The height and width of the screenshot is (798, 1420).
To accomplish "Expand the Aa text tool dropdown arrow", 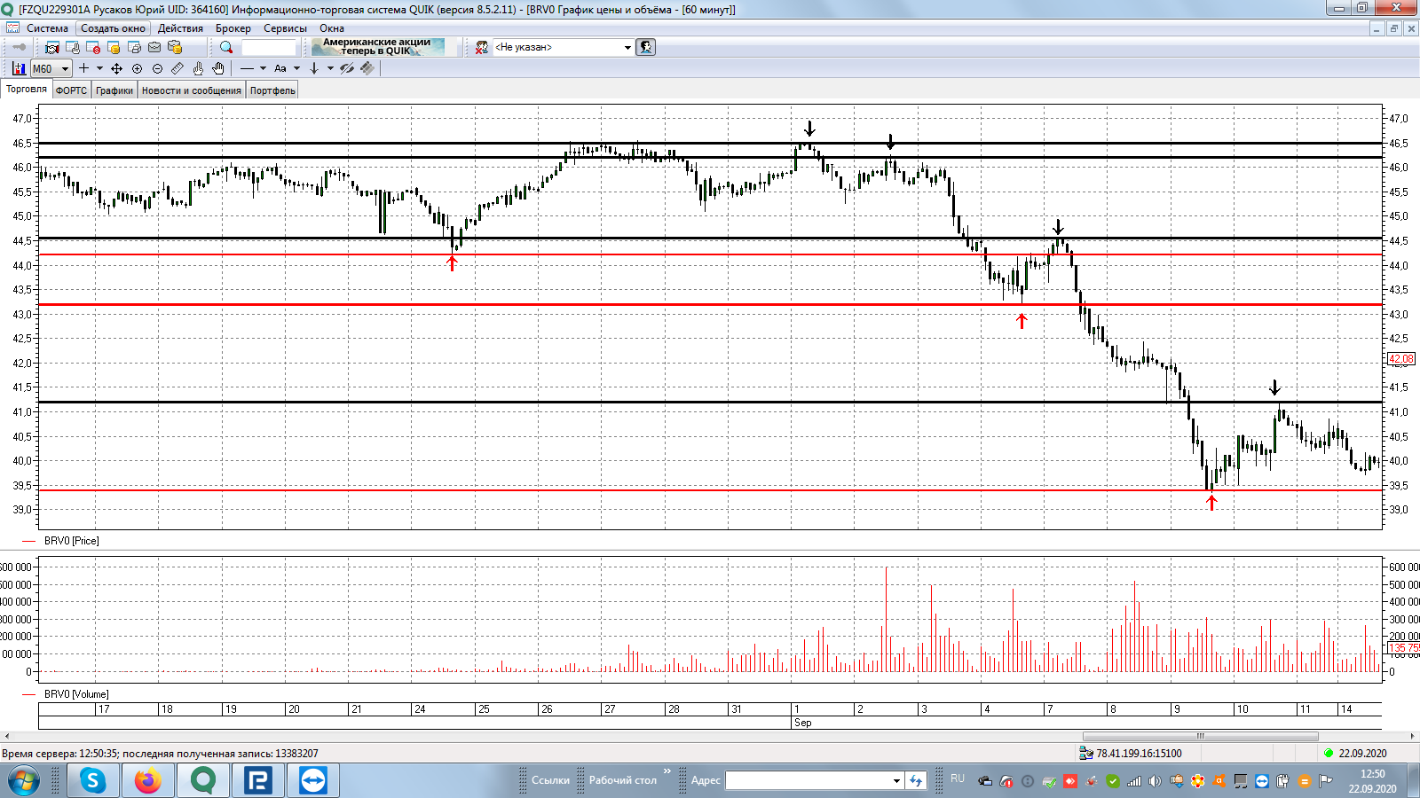I will (x=296, y=68).
